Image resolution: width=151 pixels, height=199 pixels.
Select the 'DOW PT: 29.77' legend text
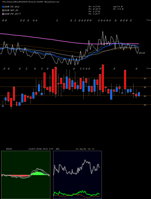tap(12, 14)
